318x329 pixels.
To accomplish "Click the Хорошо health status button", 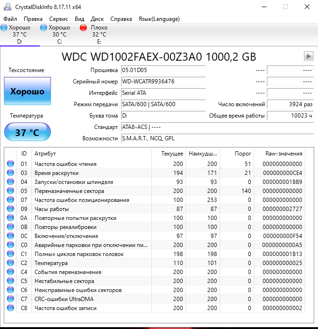I will pos(27,91).
